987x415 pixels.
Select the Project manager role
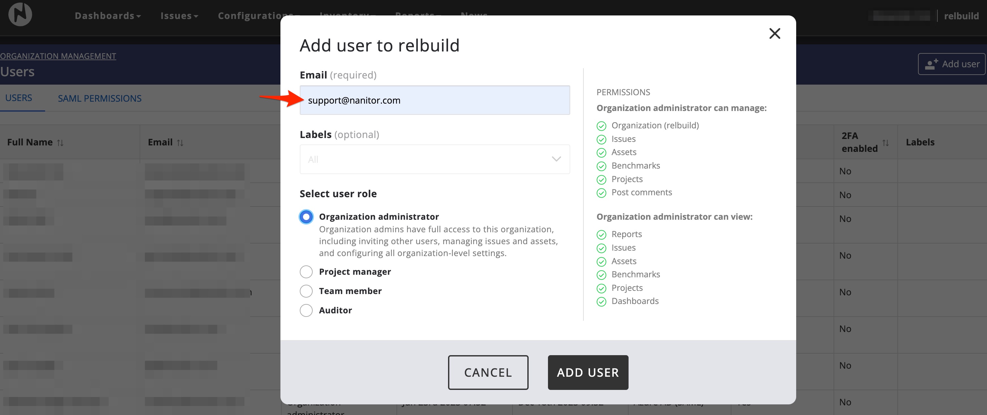(306, 272)
